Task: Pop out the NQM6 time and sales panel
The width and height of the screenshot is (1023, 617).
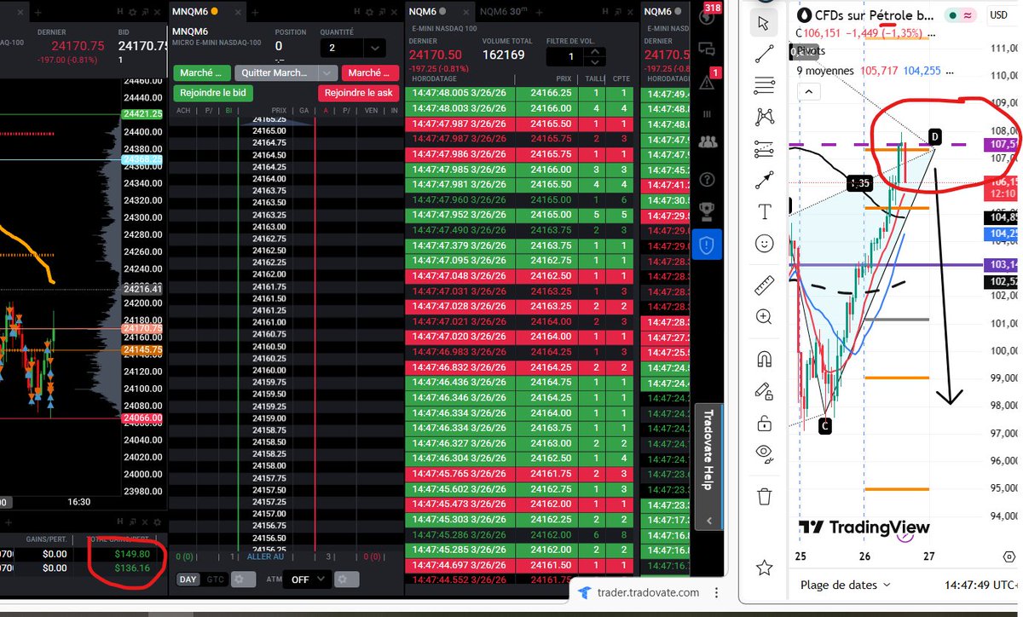Action: pos(617,10)
